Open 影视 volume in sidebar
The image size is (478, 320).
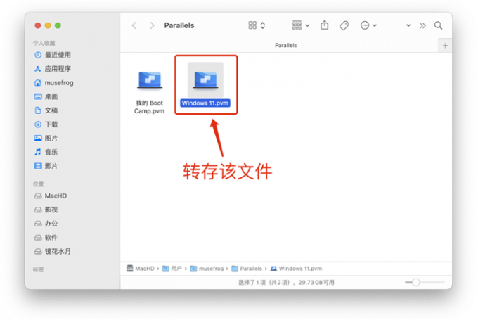tap(51, 210)
